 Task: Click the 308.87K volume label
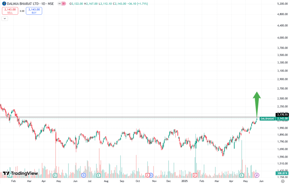coord(282,174)
